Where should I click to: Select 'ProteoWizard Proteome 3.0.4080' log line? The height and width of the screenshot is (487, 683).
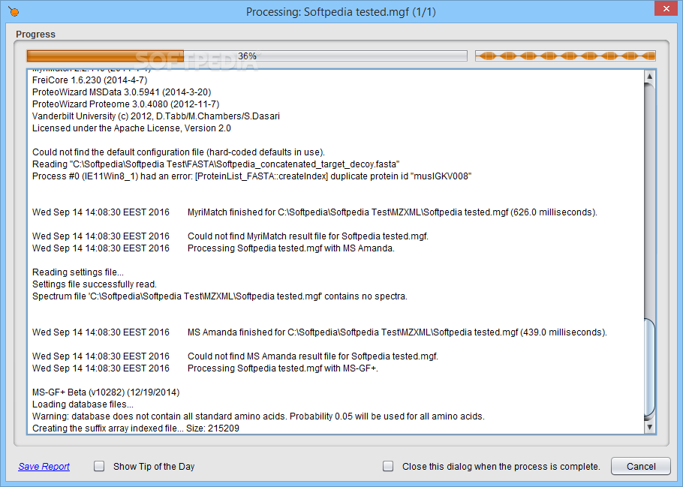(x=126, y=104)
